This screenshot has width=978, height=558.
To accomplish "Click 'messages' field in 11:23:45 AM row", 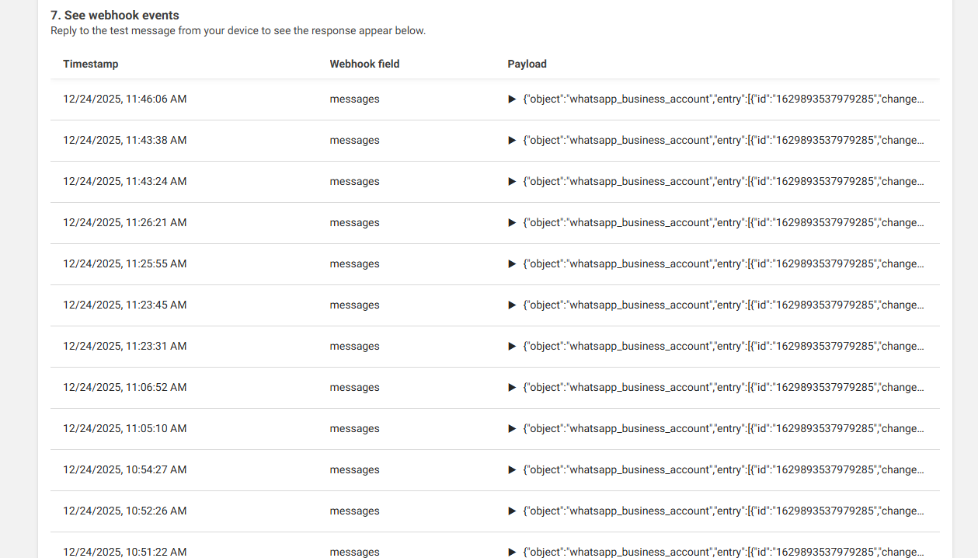I will point(354,305).
